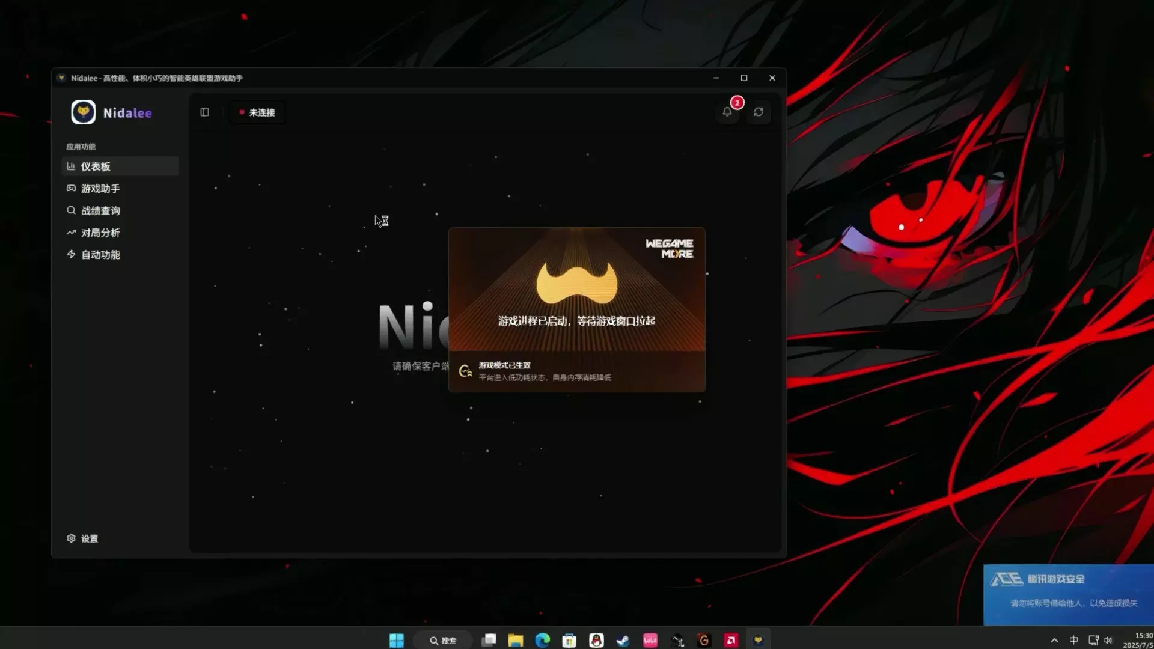Open the 自动功能 auto features page

(x=100, y=255)
